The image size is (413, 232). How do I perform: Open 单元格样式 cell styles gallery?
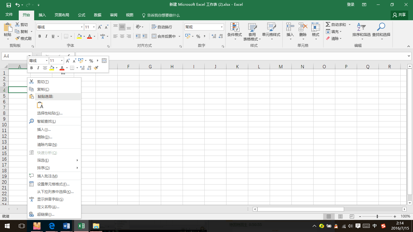(x=271, y=32)
